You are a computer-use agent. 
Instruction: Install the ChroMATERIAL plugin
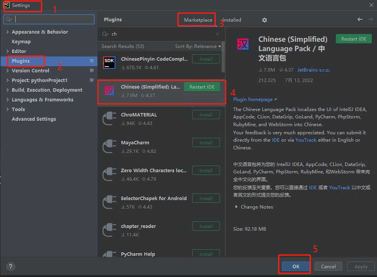pyautogui.click(x=206, y=115)
